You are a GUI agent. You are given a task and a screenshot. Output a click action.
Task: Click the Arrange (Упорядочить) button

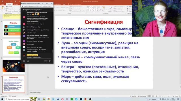104,9
